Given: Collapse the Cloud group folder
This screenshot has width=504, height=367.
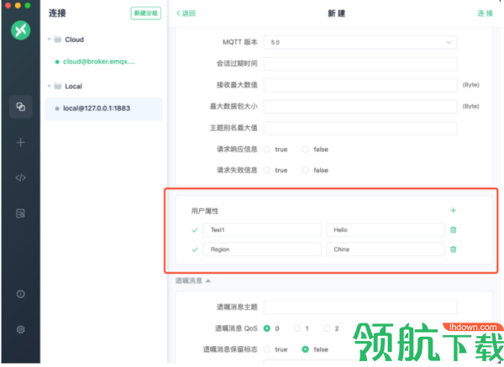Looking at the screenshot, I should 50,39.
